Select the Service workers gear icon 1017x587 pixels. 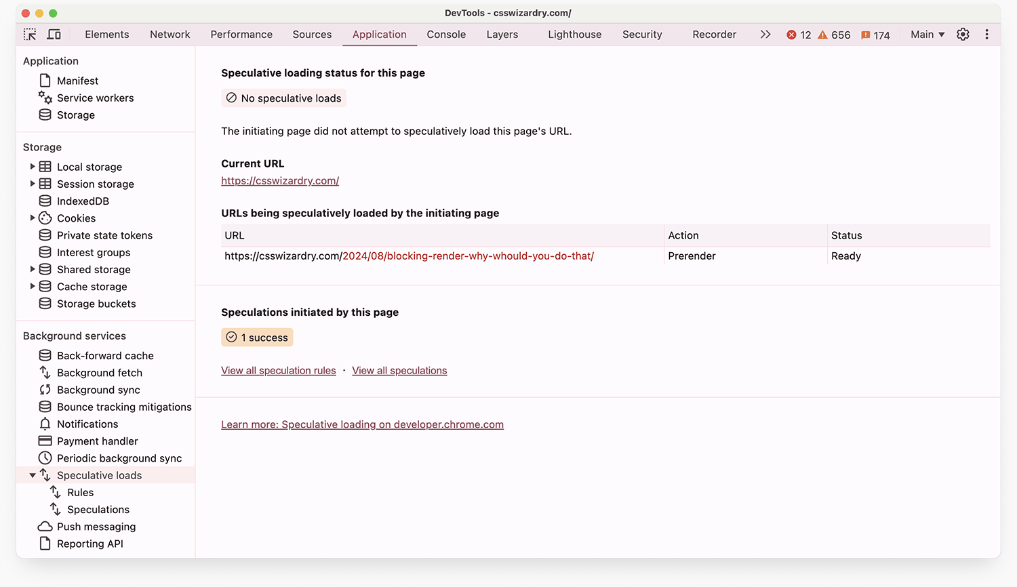point(45,98)
